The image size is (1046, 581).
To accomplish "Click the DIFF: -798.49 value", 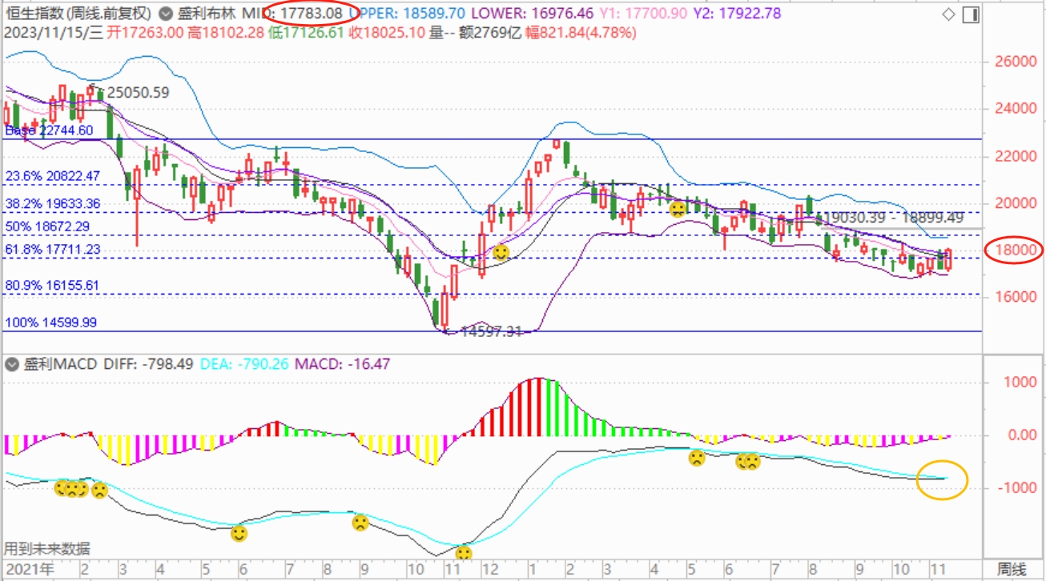I will [149, 364].
